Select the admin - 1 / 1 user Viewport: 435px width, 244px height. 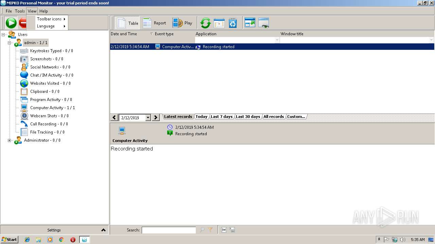[36, 43]
